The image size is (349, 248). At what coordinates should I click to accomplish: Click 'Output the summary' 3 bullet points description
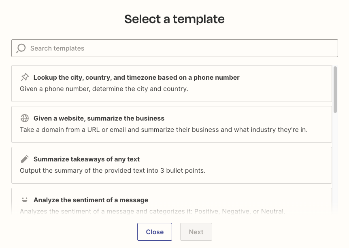click(x=113, y=170)
